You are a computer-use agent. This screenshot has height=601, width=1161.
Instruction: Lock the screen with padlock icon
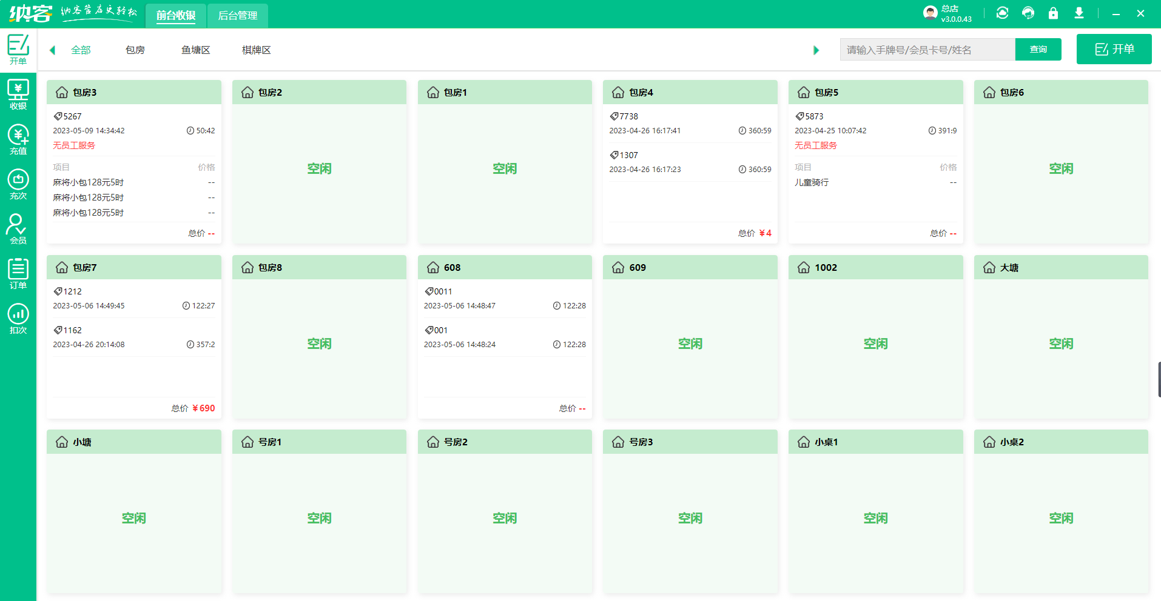point(1053,13)
